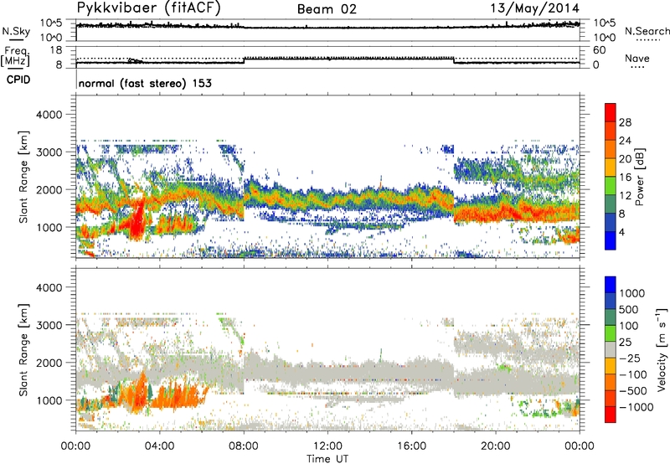Click the "Nave" legend label

point(637,58)
